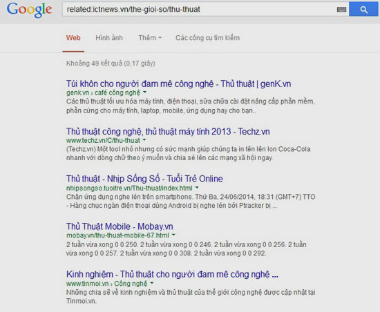Switch to the Hình ảnh tab
This screenshot has height=312, width=380.
tap(109, 38)
